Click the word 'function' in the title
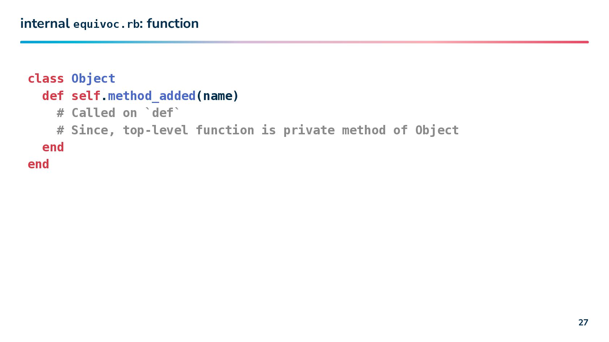Viewport: 609px width, 342px height. (x=173, y=23)
